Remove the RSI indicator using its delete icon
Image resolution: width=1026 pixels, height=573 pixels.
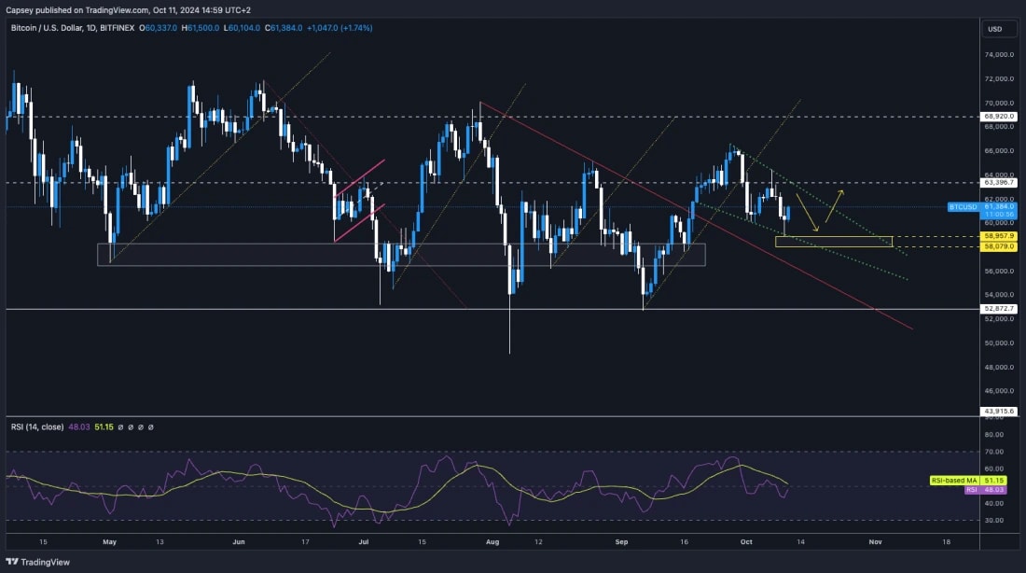pos(139,426)
